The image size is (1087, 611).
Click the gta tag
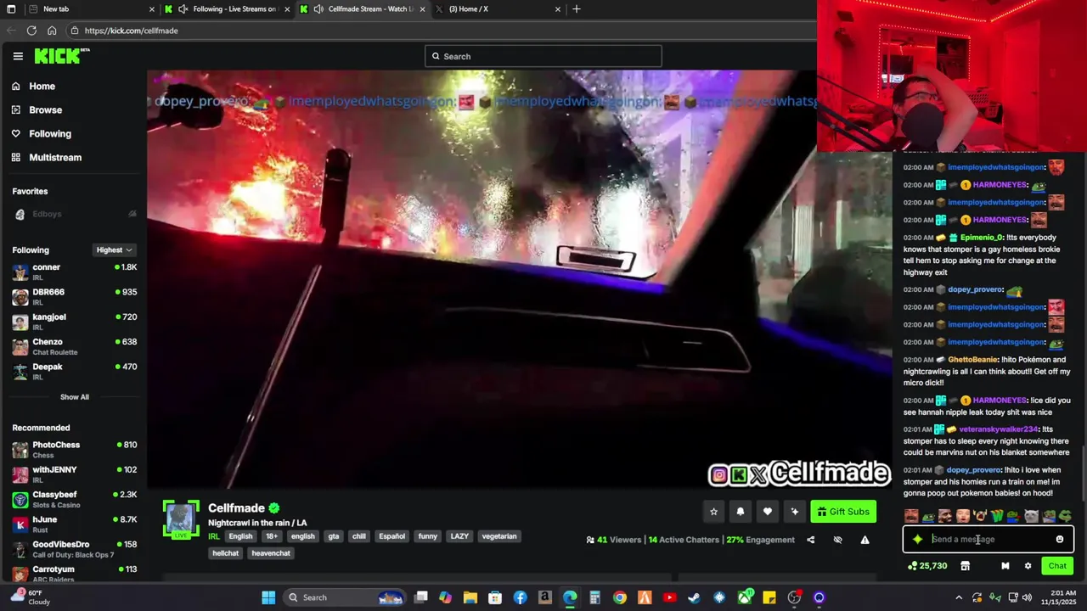pyautogui.click(x=334, y=536)
